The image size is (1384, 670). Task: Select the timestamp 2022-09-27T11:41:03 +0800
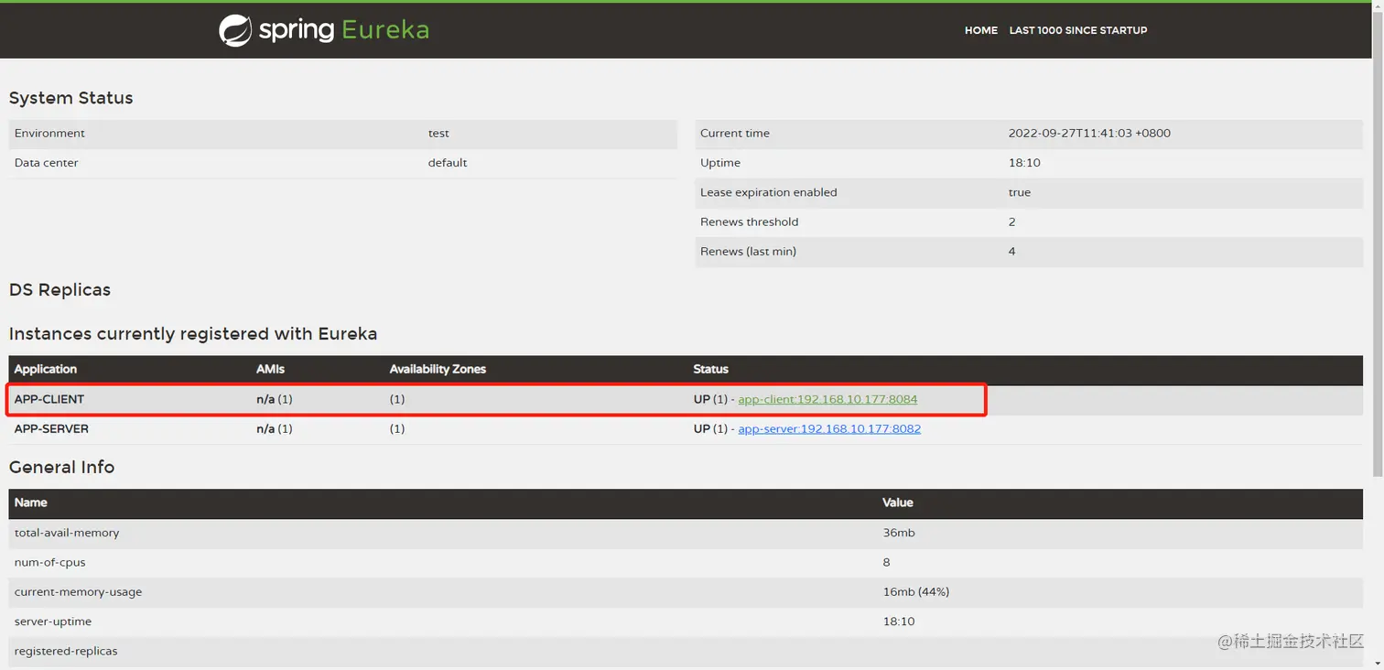(x=1089, y=134)
